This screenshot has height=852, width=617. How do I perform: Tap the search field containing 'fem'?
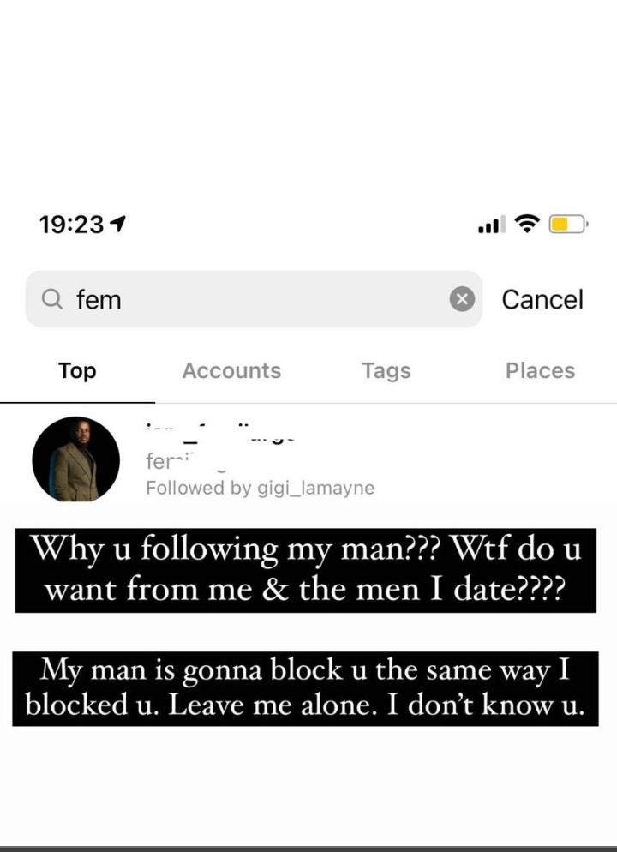pos(254,299)
